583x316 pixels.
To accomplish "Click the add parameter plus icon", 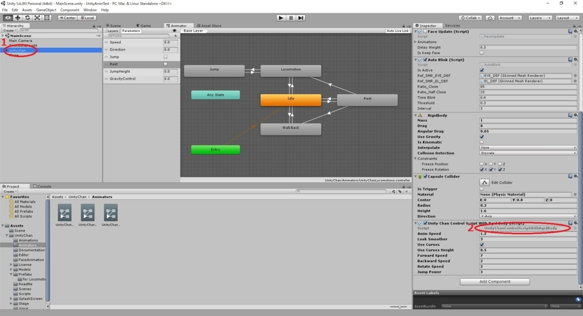I will (x=175, y=36).
